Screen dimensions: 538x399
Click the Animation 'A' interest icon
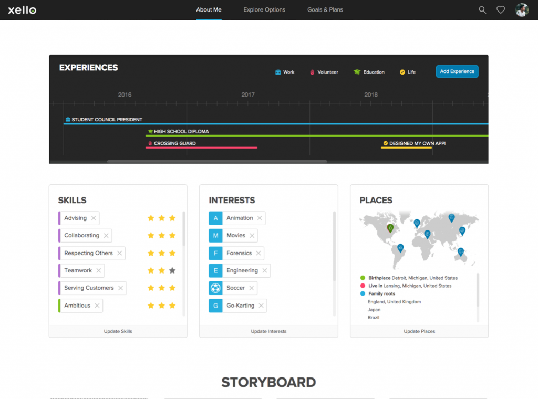pos(215,218)
